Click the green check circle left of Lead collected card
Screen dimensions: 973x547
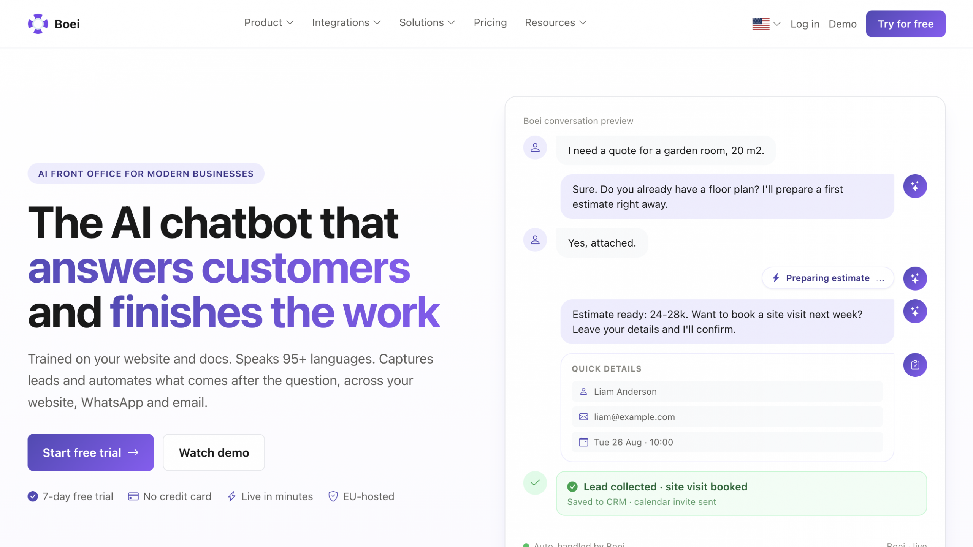(x=535, y=483)
